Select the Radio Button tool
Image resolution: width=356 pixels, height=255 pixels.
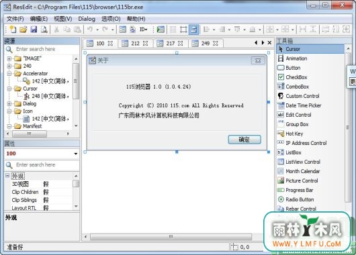point(310,200)
